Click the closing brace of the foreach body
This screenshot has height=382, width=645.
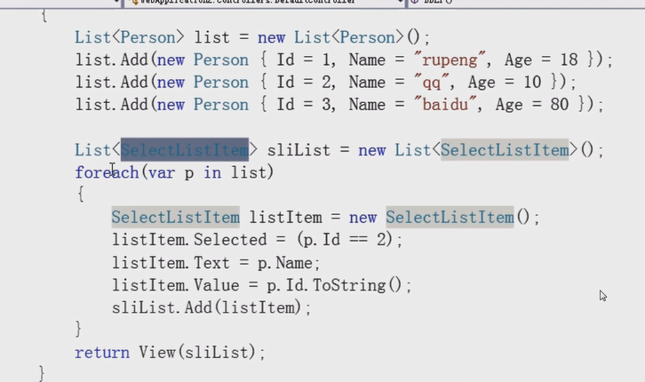(80, 330)
